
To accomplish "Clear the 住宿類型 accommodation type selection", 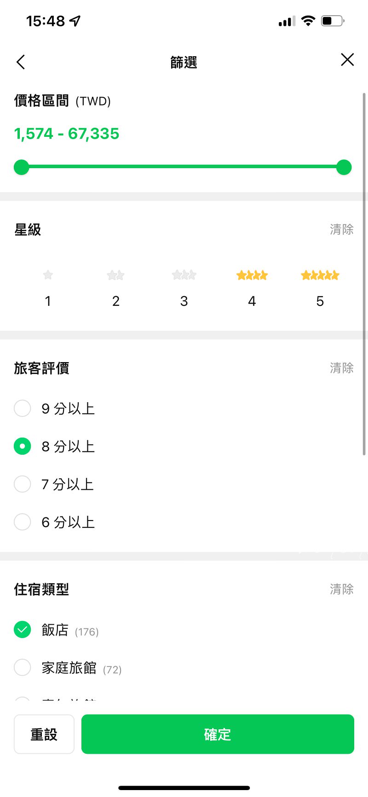I will [341, 589].
